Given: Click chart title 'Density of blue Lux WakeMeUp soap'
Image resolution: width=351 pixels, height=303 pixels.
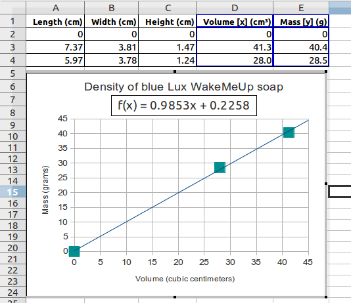Looking at the screenshot, I should point(183,87).
